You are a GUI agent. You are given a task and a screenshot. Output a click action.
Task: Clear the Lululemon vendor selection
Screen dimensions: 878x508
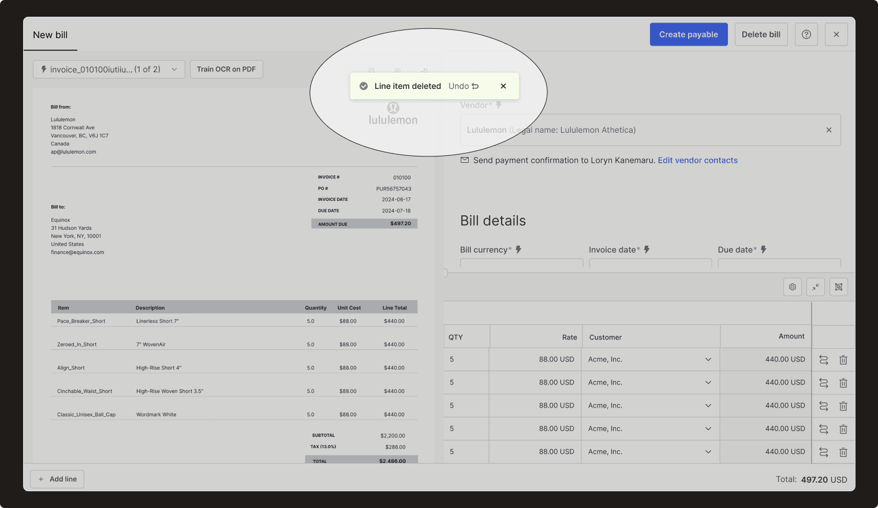828,130
